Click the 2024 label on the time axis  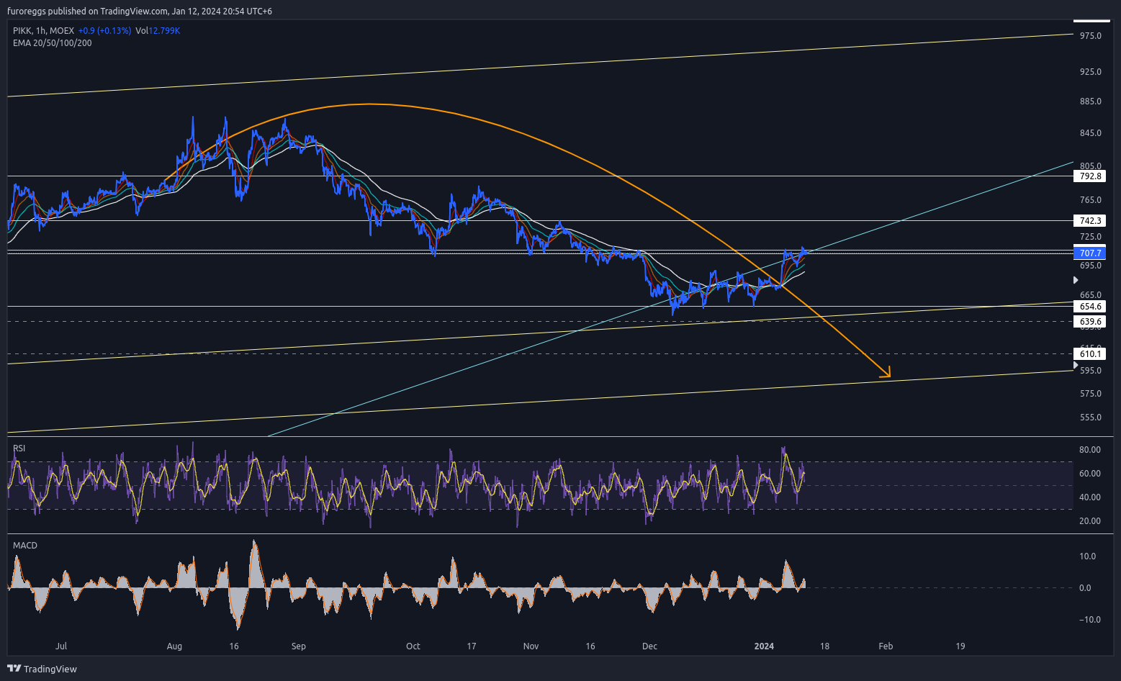pos(764,646)
